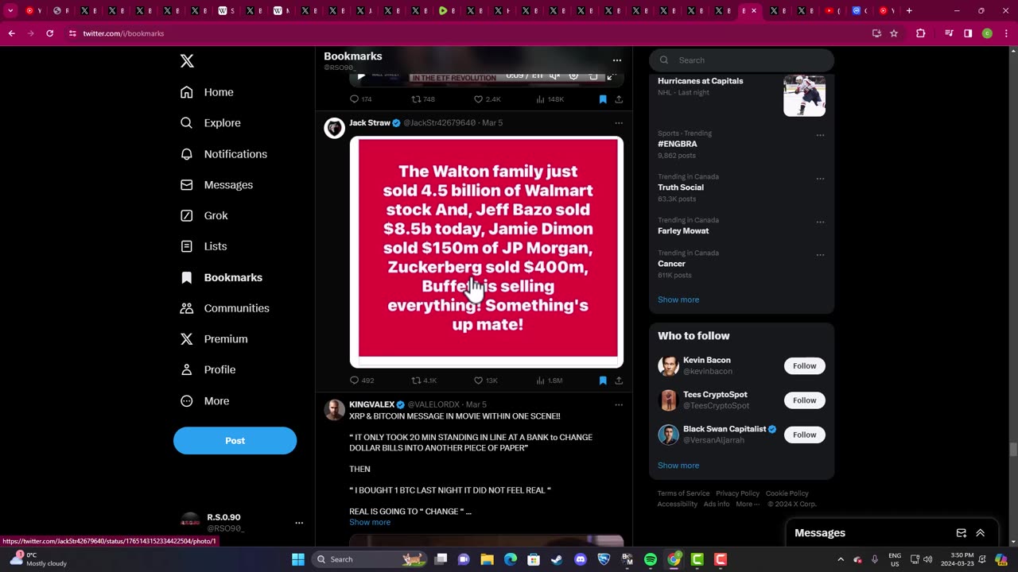Click the page vertical scrollbar thumb
1018x572 pixels.
coord(1012,450)
